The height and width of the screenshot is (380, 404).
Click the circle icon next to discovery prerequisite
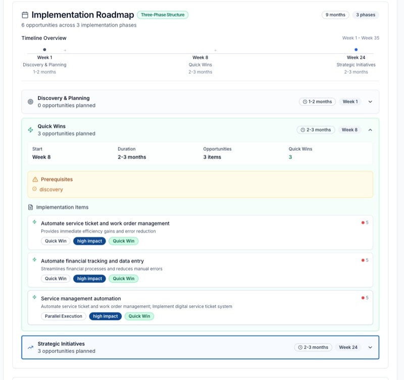pos(34,189)
